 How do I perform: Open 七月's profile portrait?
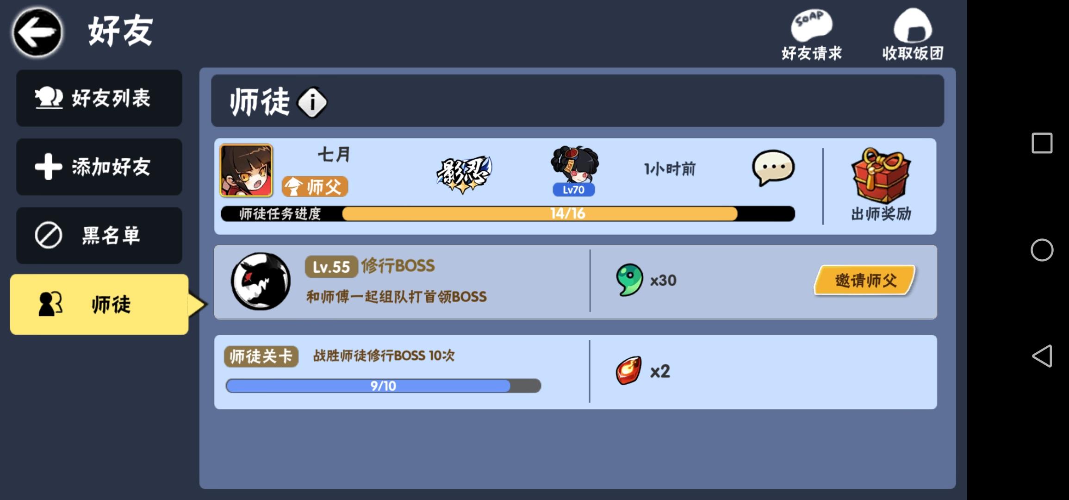click(x=246, y=170)
